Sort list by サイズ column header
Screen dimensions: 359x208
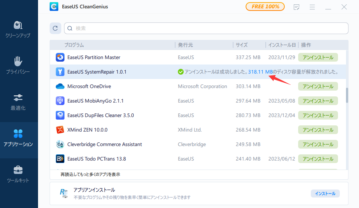coord(242,45)
